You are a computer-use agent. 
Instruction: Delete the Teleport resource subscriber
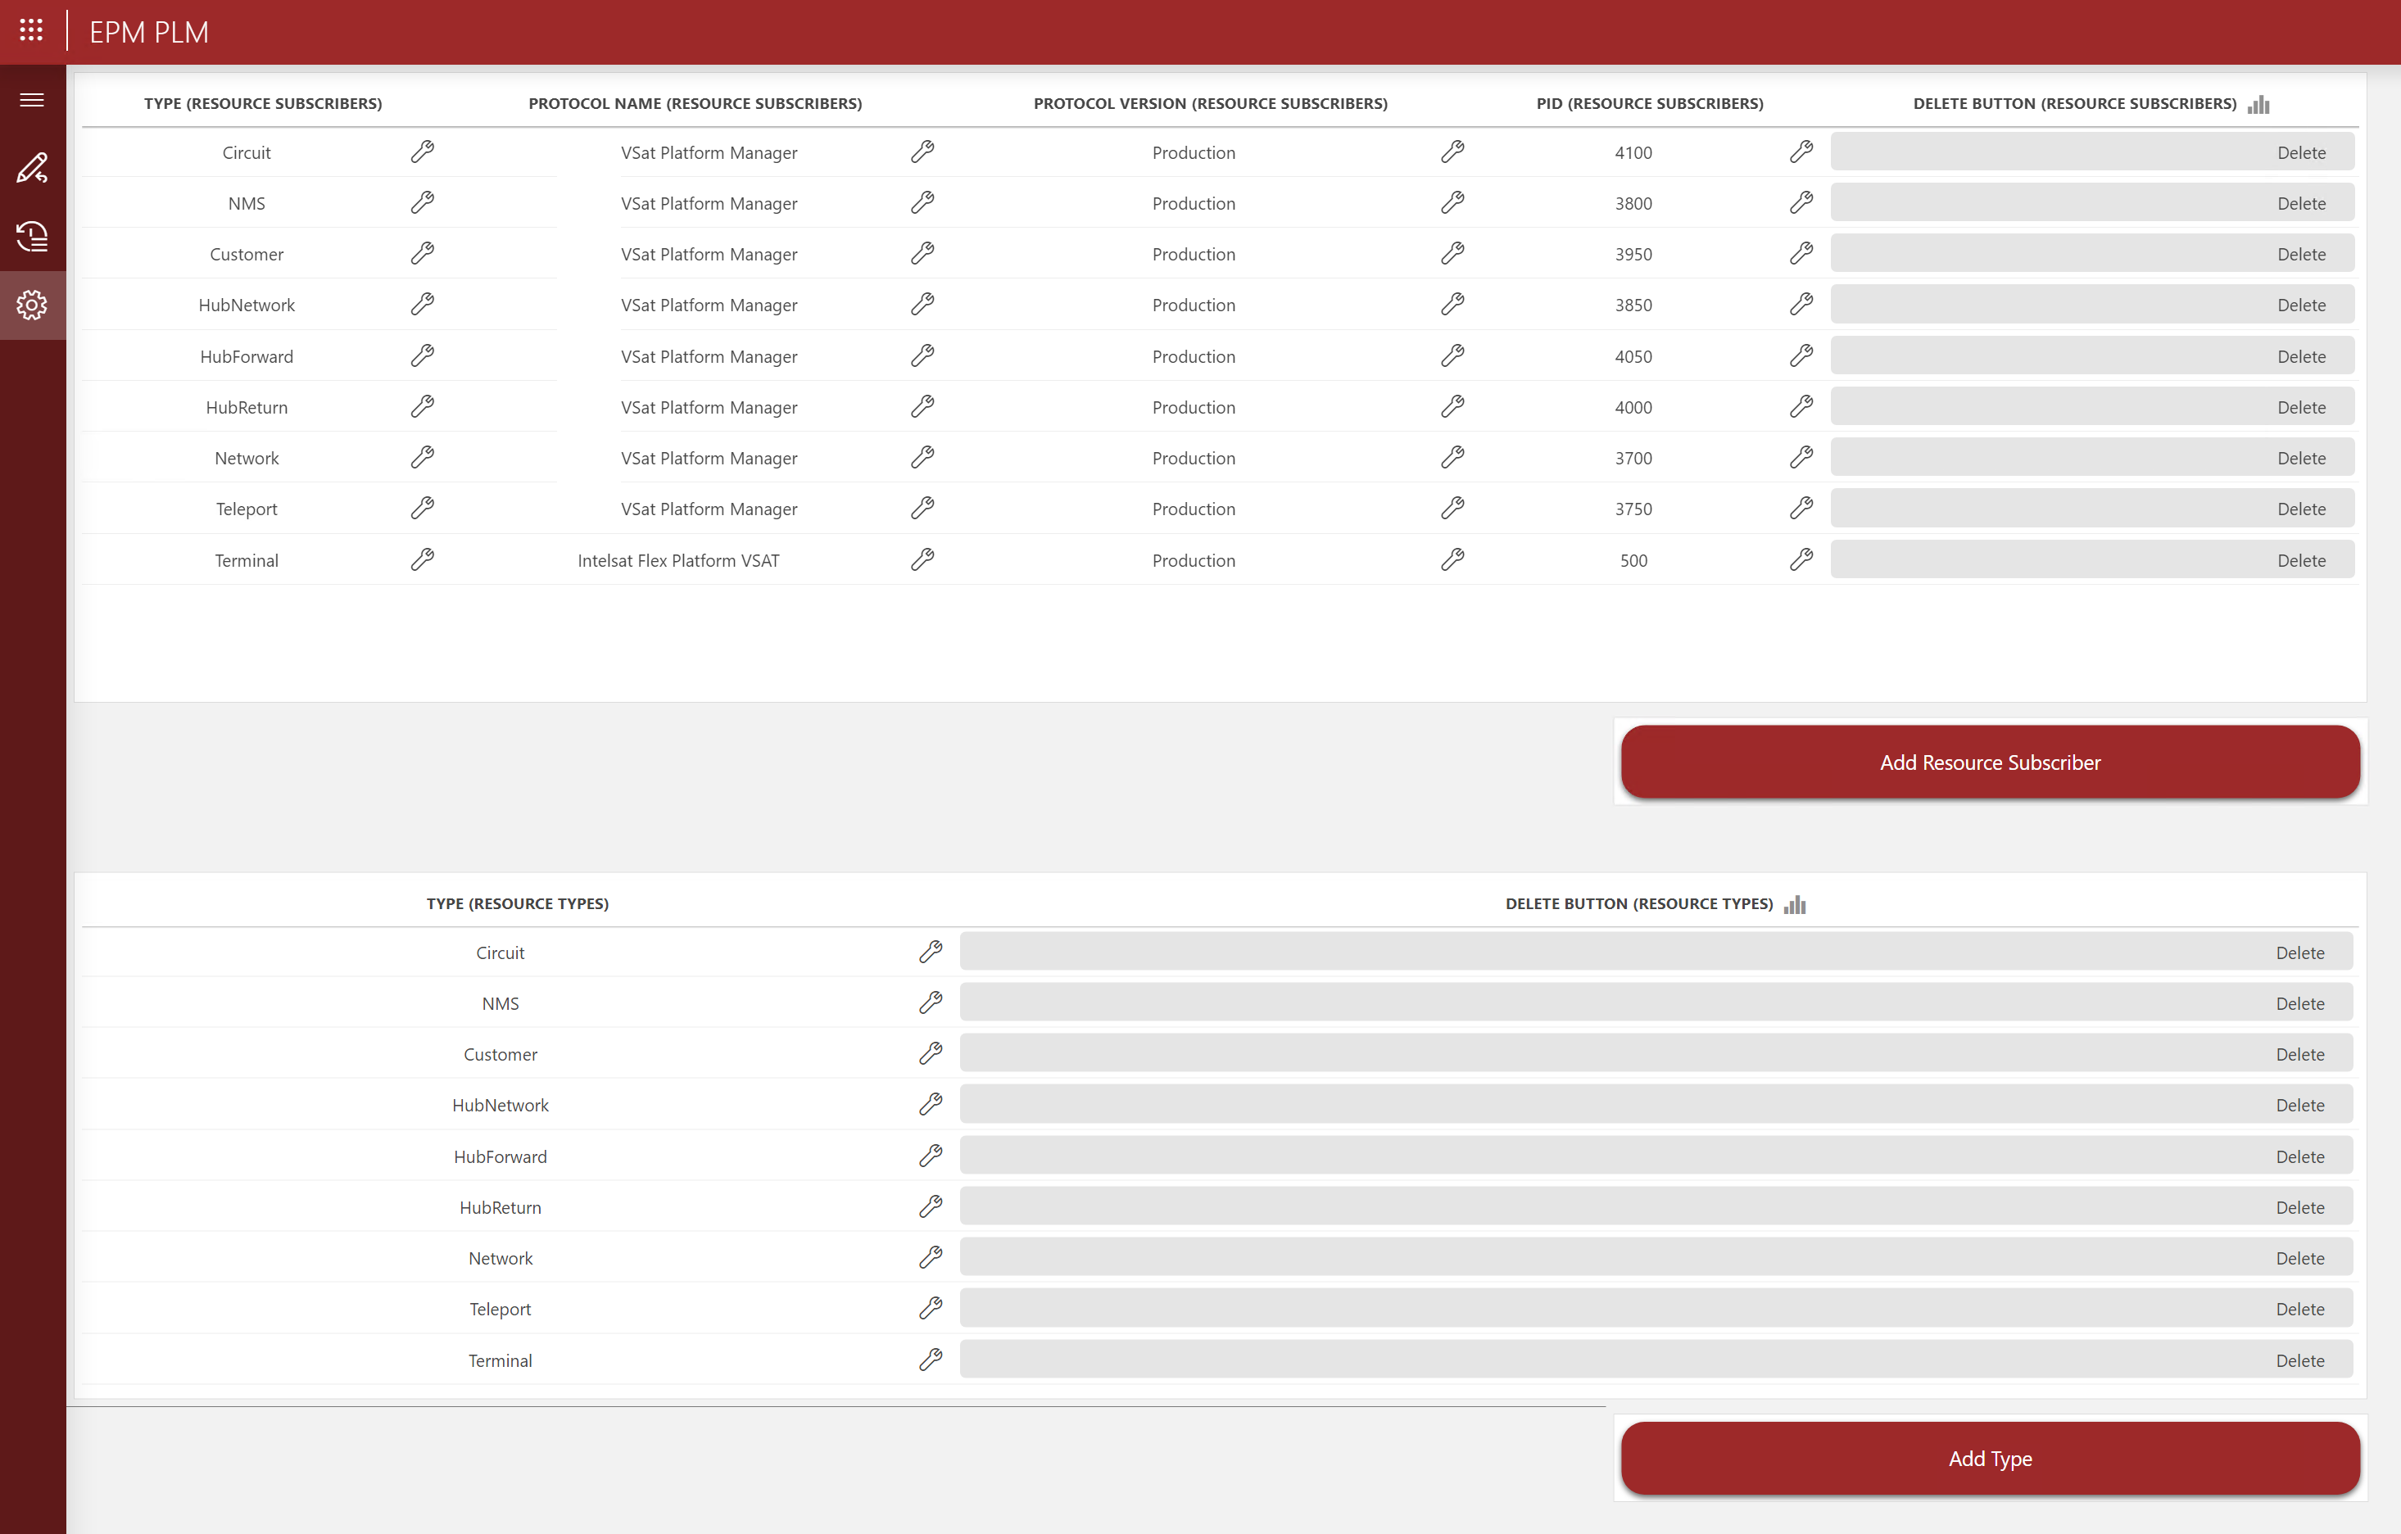click(x=2092, y=509)
